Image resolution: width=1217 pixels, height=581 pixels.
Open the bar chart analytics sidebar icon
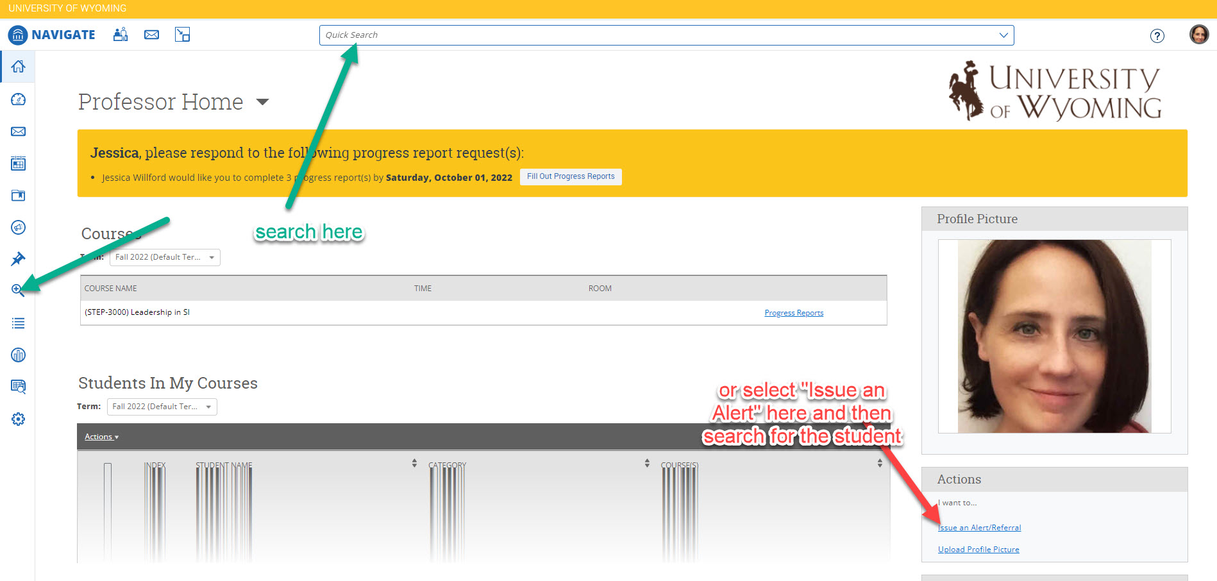point(18,355)
